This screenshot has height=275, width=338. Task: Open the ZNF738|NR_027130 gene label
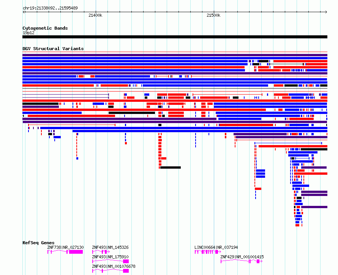point(66,247)
